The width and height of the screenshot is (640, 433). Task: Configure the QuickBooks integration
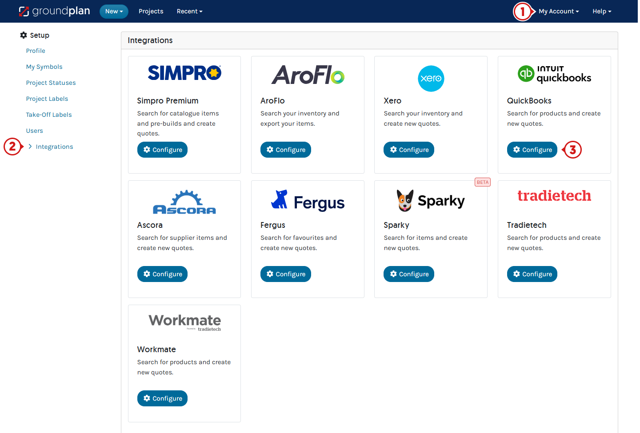click(532, 150)
